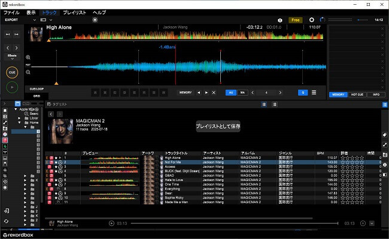Open the green Beatport sidebar icon
This screenshot has height=239, width=389.
click(5, 146)
